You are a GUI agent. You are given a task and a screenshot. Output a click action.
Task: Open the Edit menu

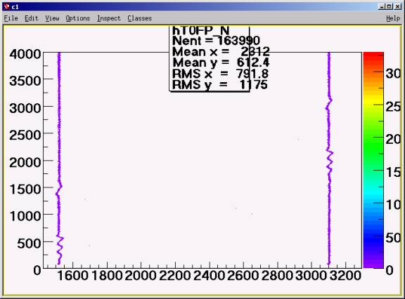tap(31, 18)
